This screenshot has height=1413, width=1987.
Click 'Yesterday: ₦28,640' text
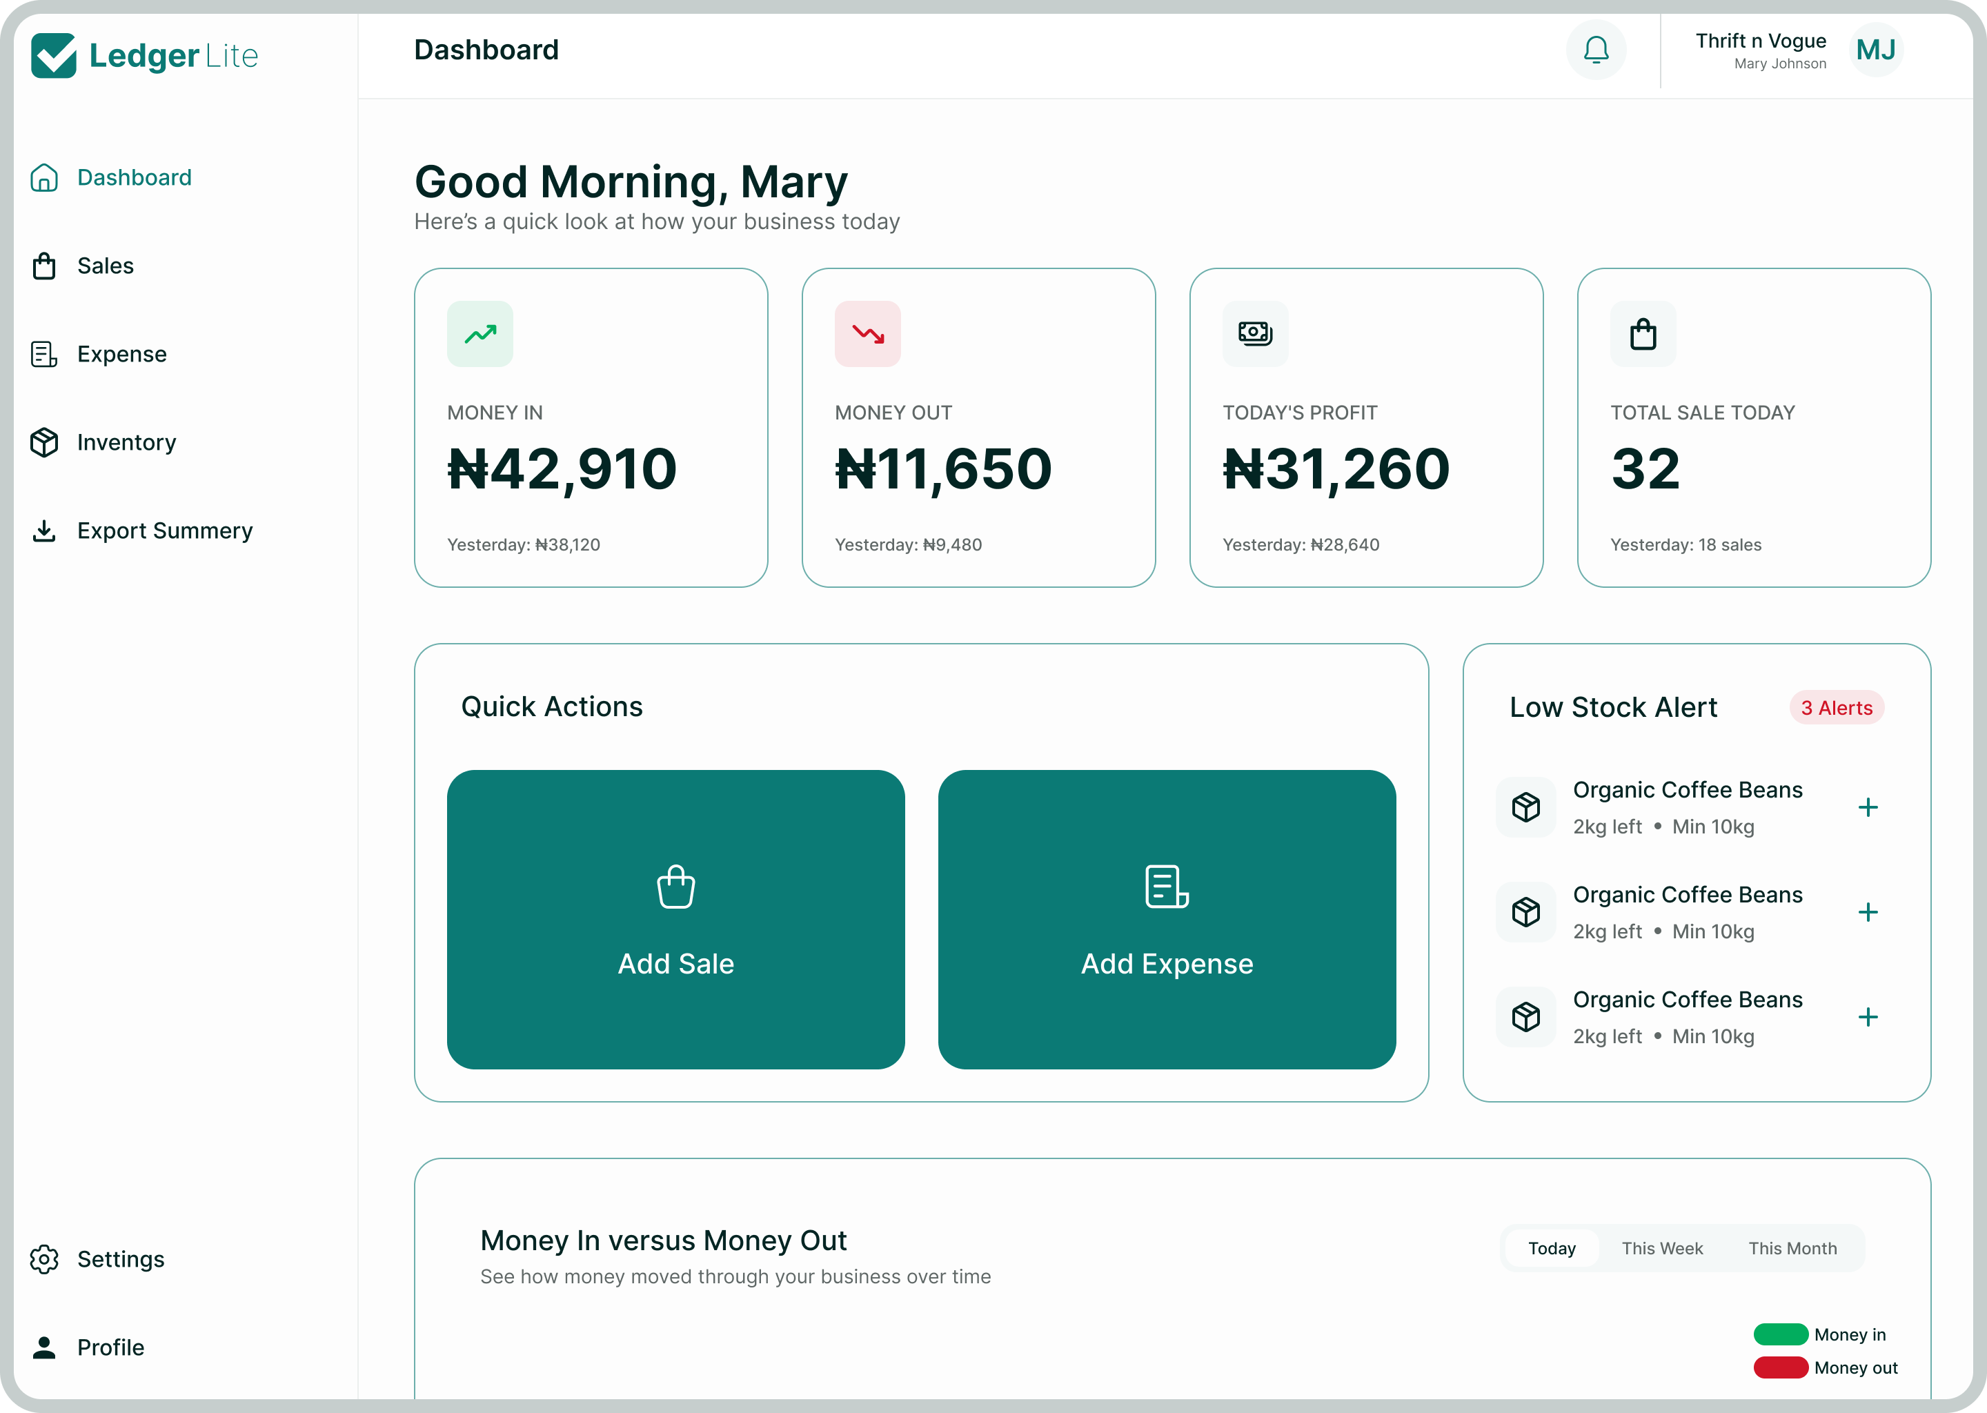pos(1301,544)
